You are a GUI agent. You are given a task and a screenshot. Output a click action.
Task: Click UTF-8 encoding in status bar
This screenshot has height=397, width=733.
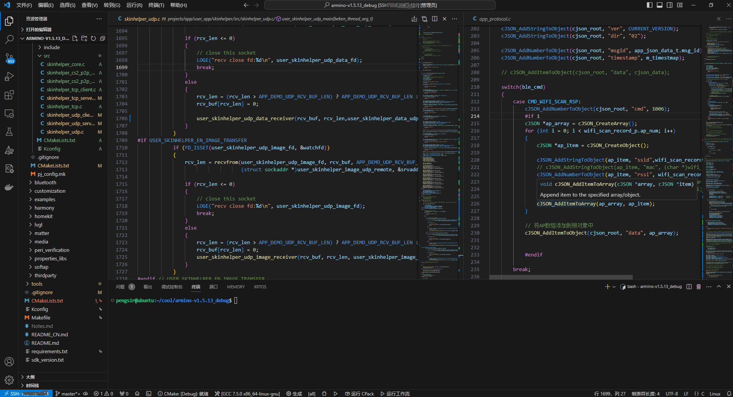[x=672, y=394]
